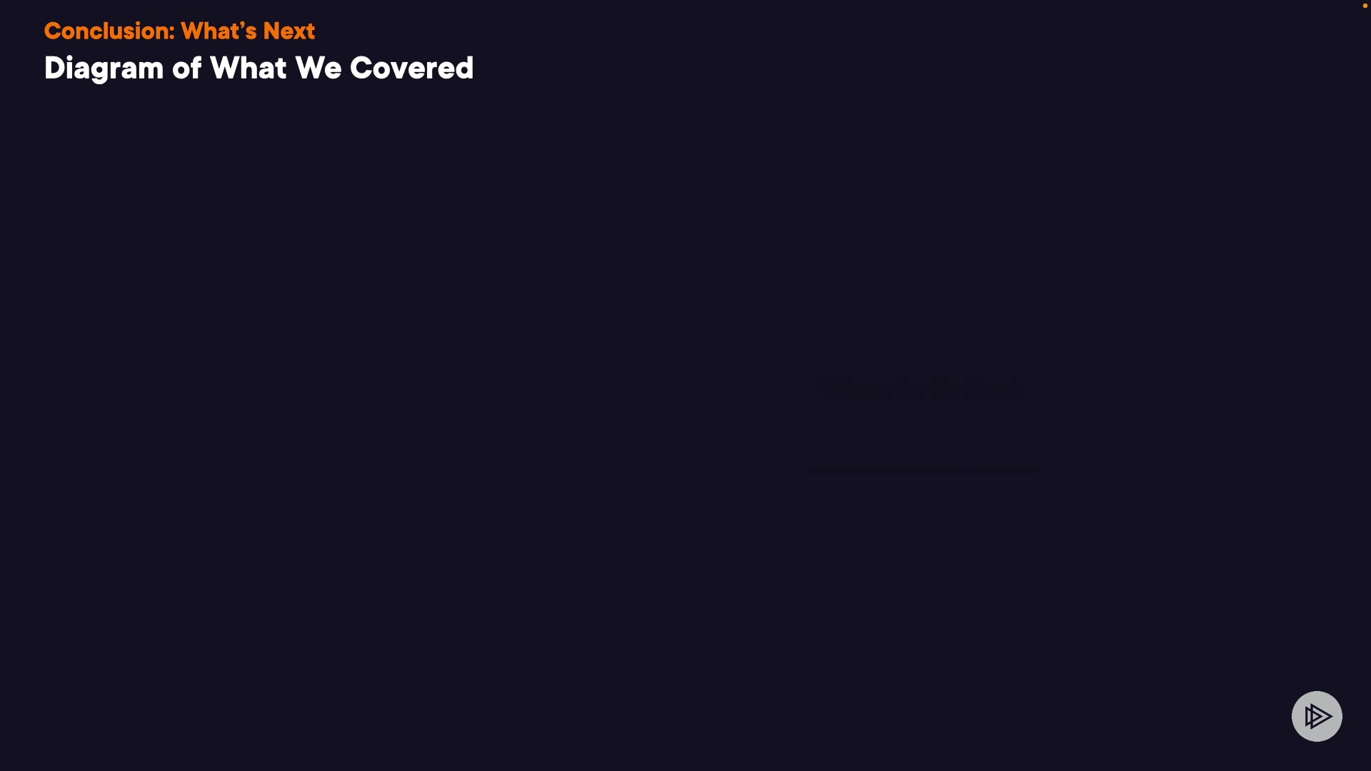Select the 'Diagram of What We Covered' title
The image size is (1371, 771).
click(258, 69)
